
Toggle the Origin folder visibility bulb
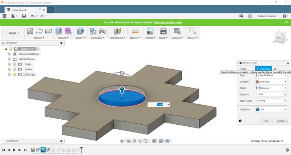coord(15,64)
